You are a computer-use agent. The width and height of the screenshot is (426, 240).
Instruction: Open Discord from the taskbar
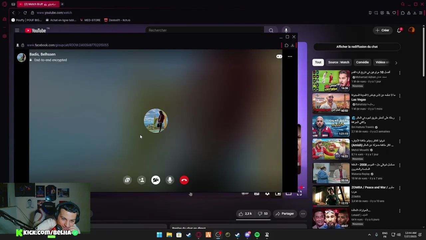(x=247, y=235)
